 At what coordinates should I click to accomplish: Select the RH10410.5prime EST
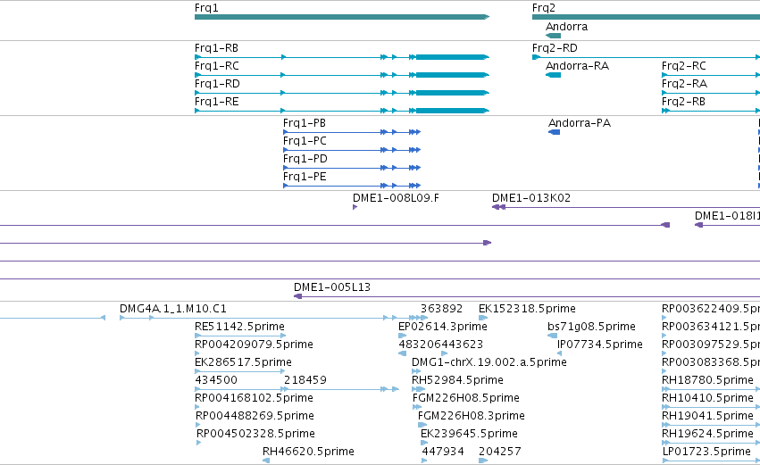[x=711, y=407]
